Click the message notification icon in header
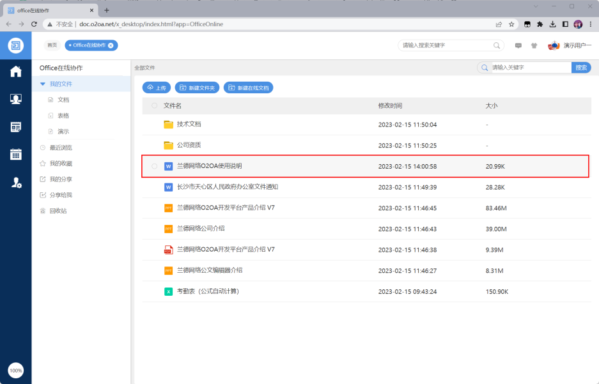Screen dimensions: 599x384 [x=518, y=45]
